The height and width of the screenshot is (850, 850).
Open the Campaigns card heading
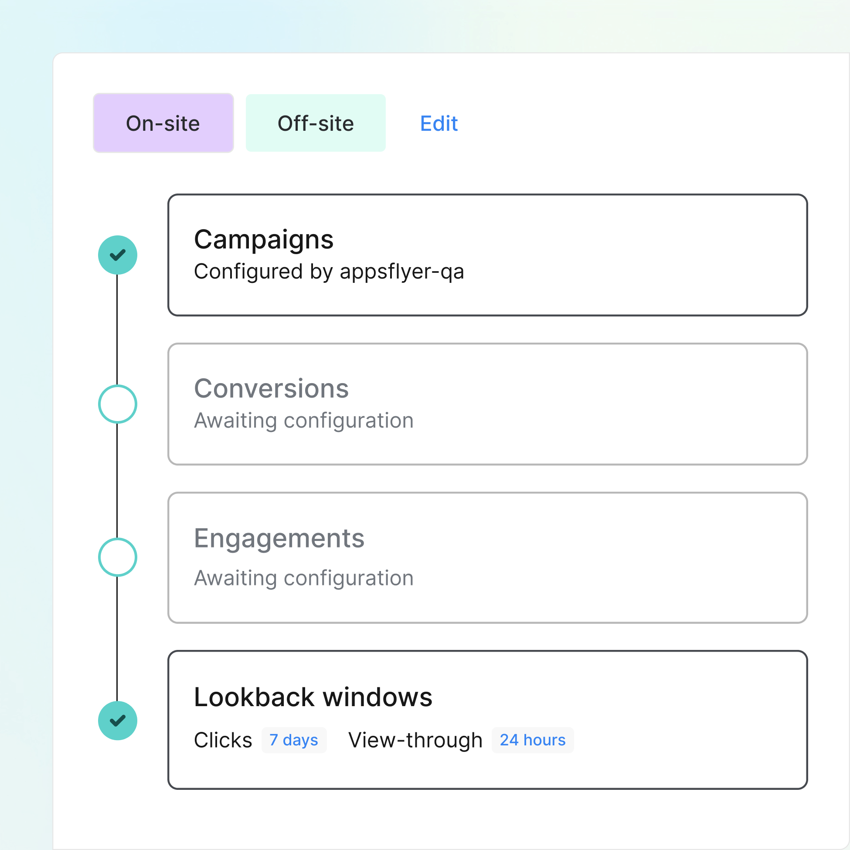[x=264, y=240]
